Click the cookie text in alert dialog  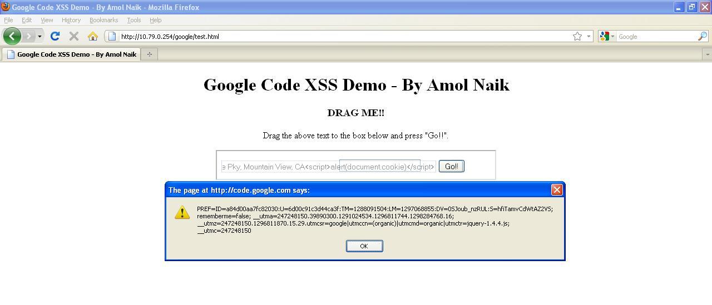click(375, 220)
